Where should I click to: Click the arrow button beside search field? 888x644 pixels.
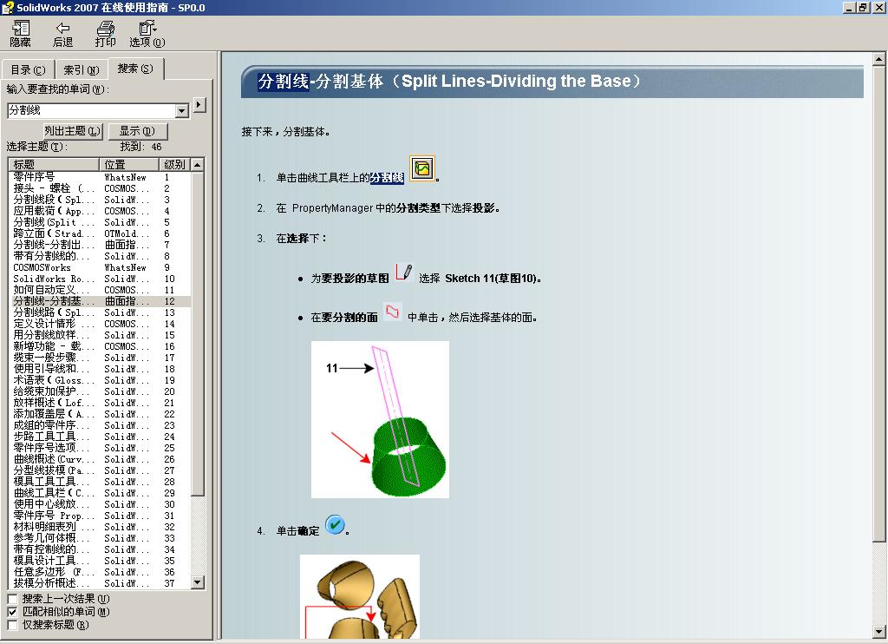[199, 105]
